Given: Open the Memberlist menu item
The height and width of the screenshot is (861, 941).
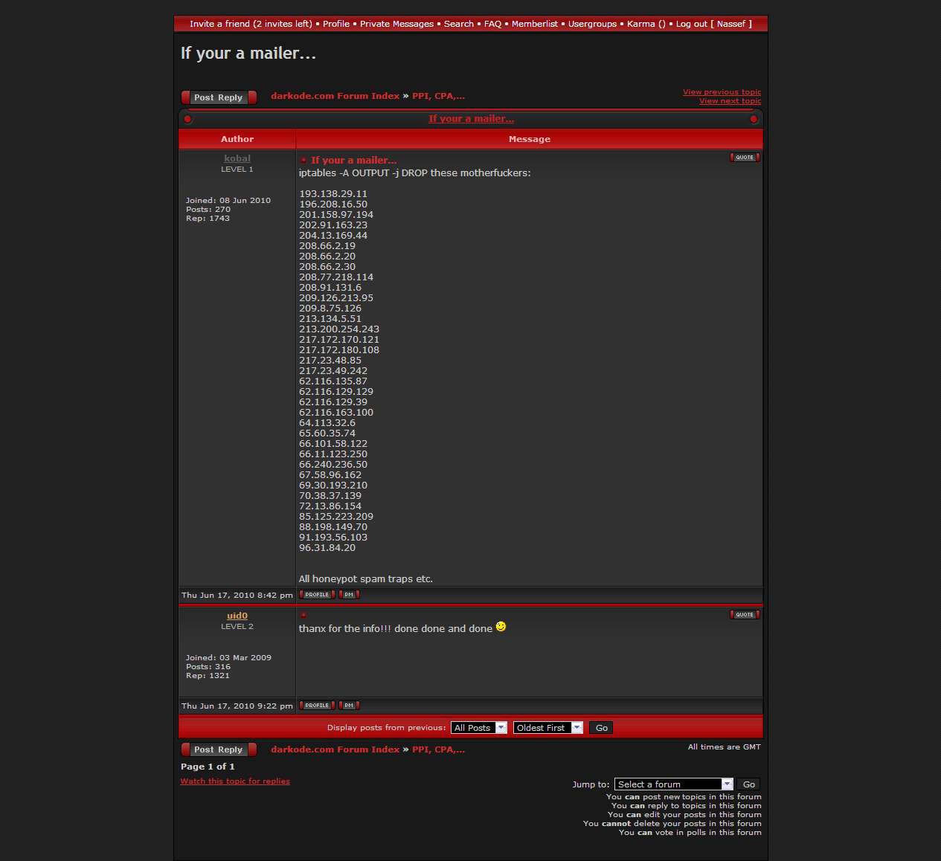Looking at the screenshot, I should pyautogui.click(x=534, y=24).
